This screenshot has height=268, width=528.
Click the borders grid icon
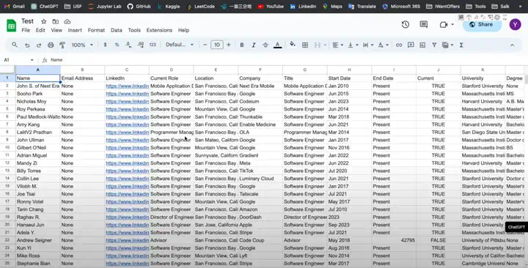(x=305, y=45)
